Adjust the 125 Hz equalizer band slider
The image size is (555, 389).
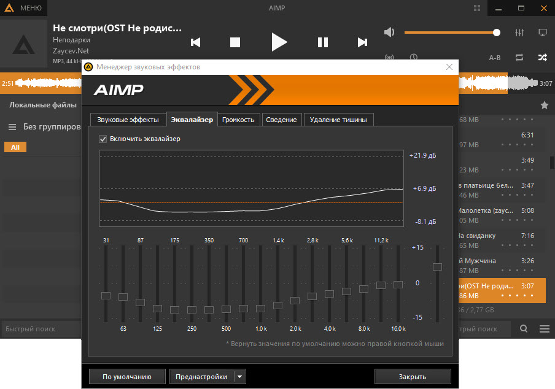pos(158,309)
